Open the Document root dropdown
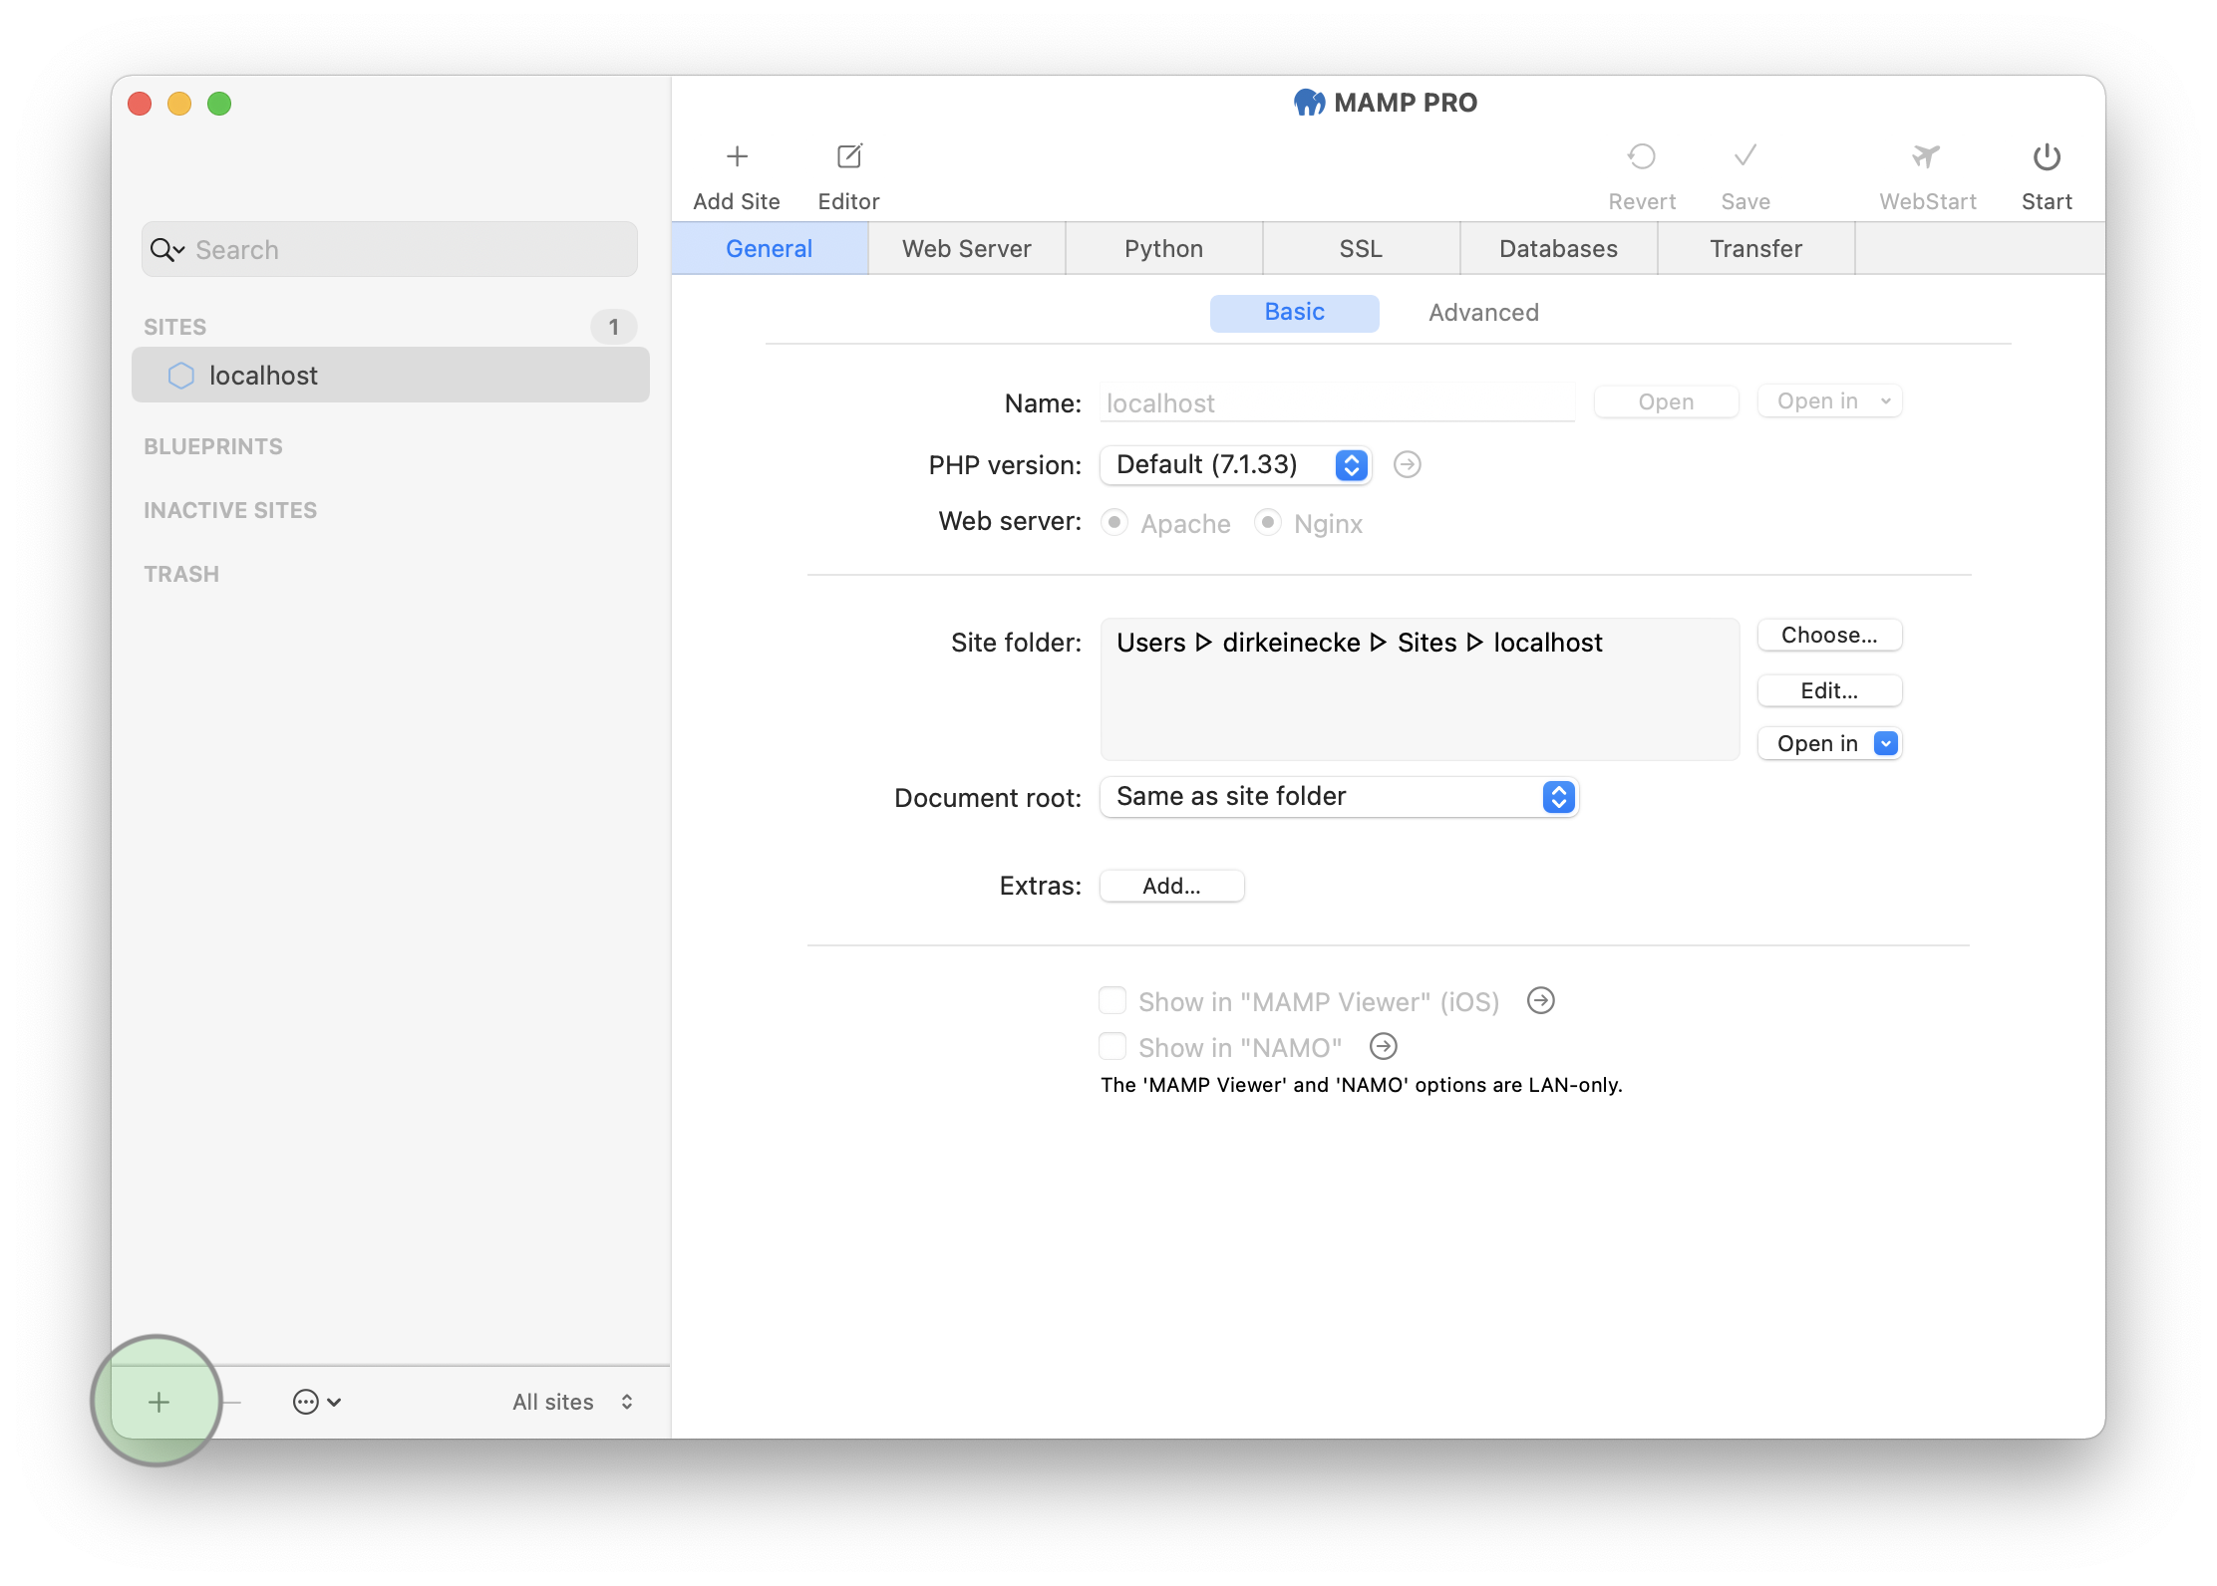Viewport: 2217px width, 1586px height. coord(1339,797)
